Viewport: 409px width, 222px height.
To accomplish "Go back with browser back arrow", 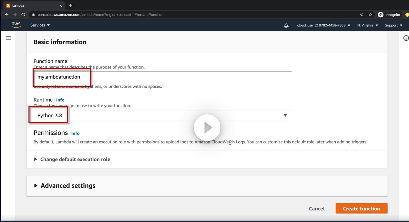I will (7, 15).
